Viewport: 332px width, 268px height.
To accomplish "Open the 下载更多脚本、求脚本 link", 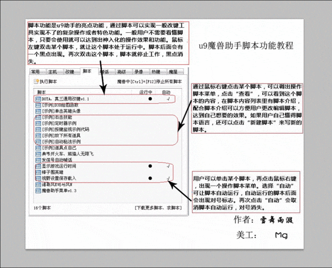I will [158, 208].
